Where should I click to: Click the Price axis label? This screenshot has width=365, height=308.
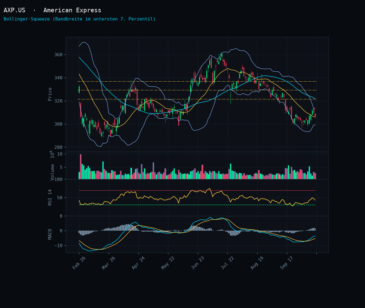pos(50,94)
